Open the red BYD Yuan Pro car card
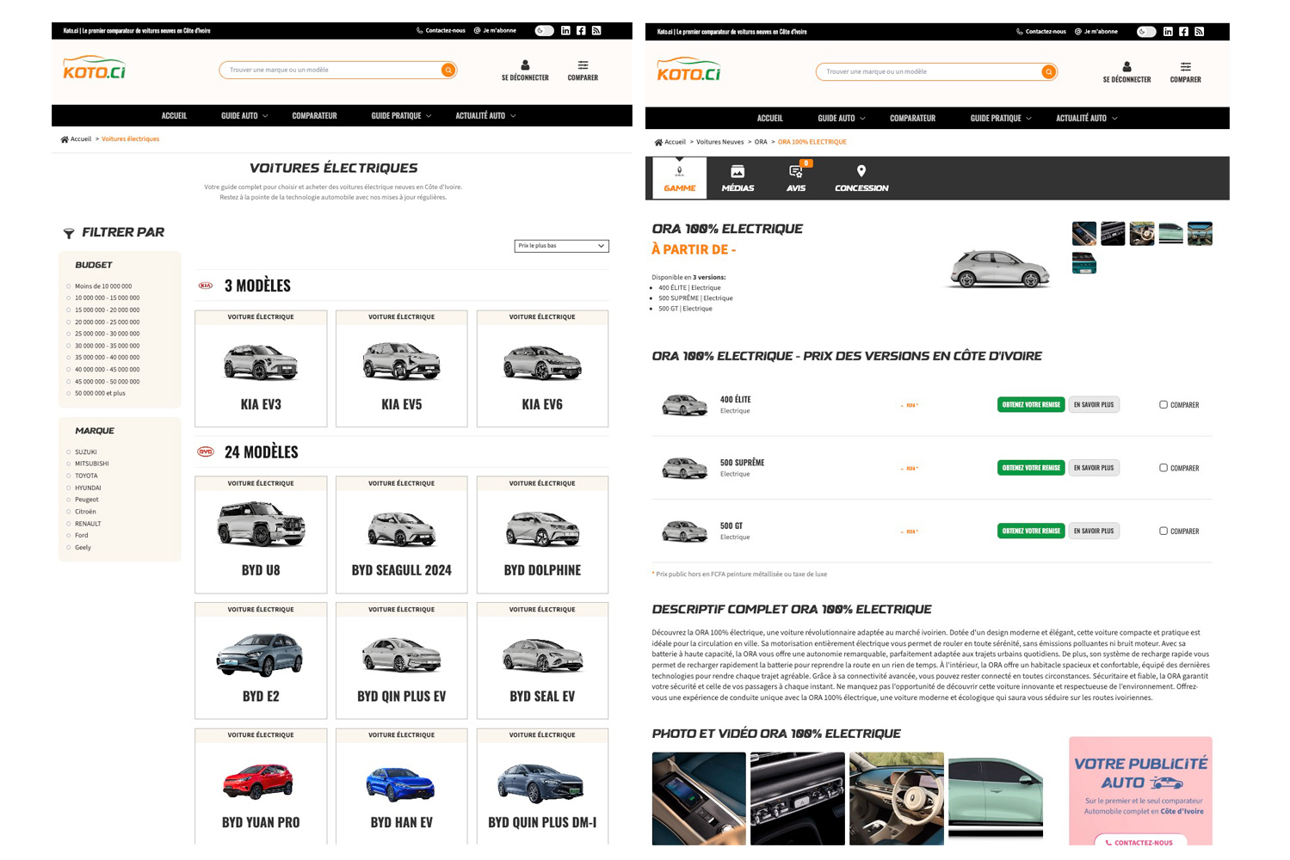Screen dimensions: 1290x860 click(261, 786)
